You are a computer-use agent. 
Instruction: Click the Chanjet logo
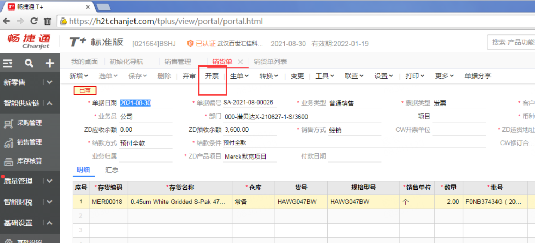coord(29,41)
